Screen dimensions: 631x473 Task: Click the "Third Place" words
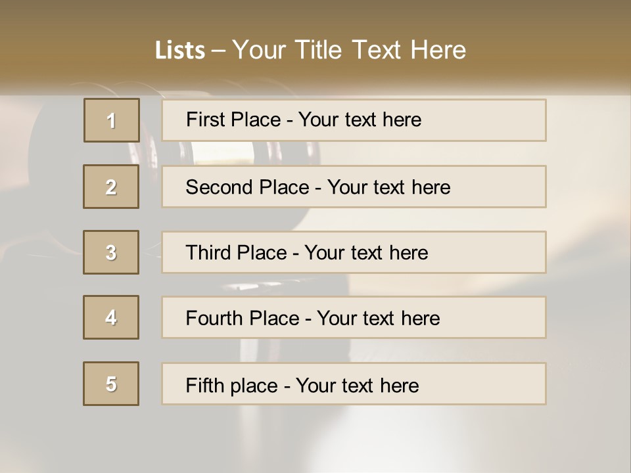click(237, 253)
